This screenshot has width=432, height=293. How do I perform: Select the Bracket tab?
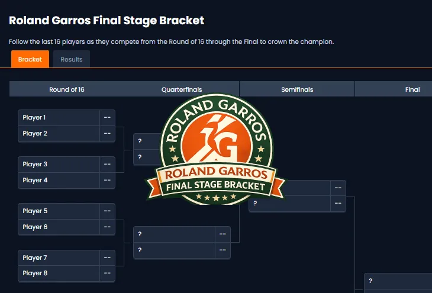pos(30,59)
